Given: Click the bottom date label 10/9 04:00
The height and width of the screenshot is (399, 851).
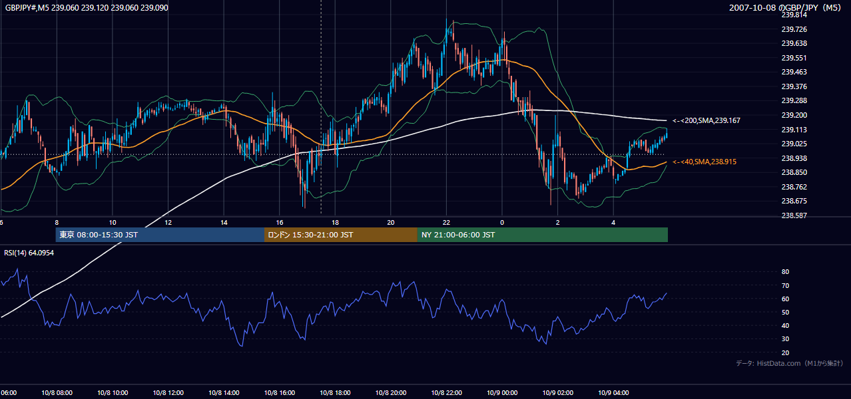Looking at the screenshot, I should [x=613, y=393].
